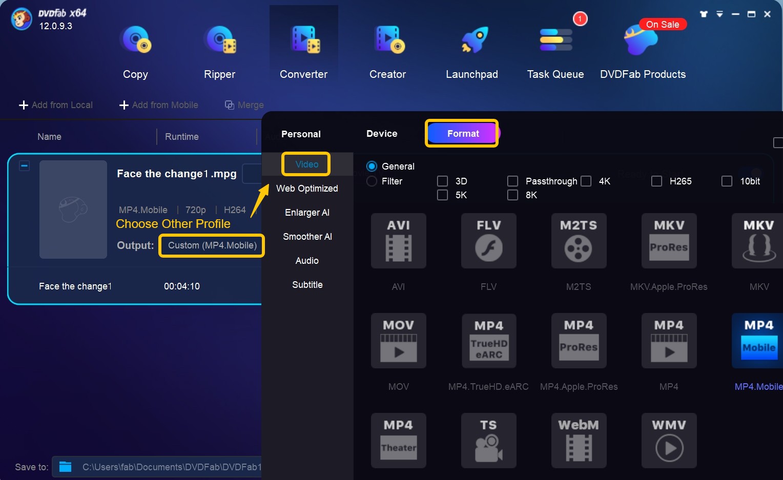Select the MOV format icon
The width and height of the screenshot is (783, 480).
coord(398,341)
